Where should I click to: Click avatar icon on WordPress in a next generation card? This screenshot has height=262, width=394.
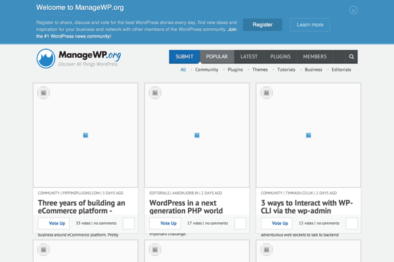click(155, 93)
